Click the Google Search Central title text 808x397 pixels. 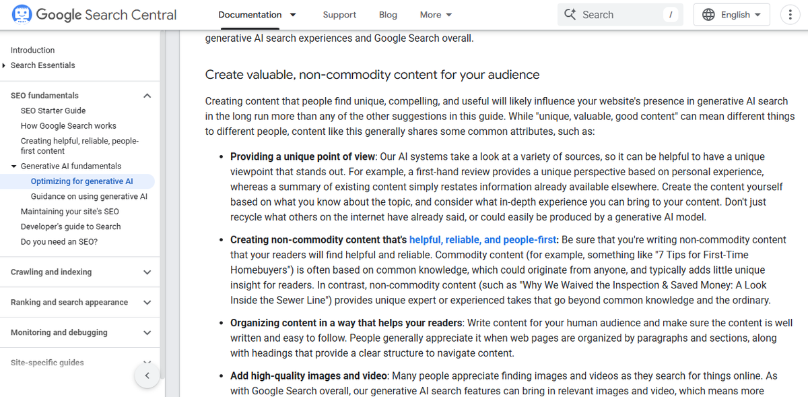point(106,14)
